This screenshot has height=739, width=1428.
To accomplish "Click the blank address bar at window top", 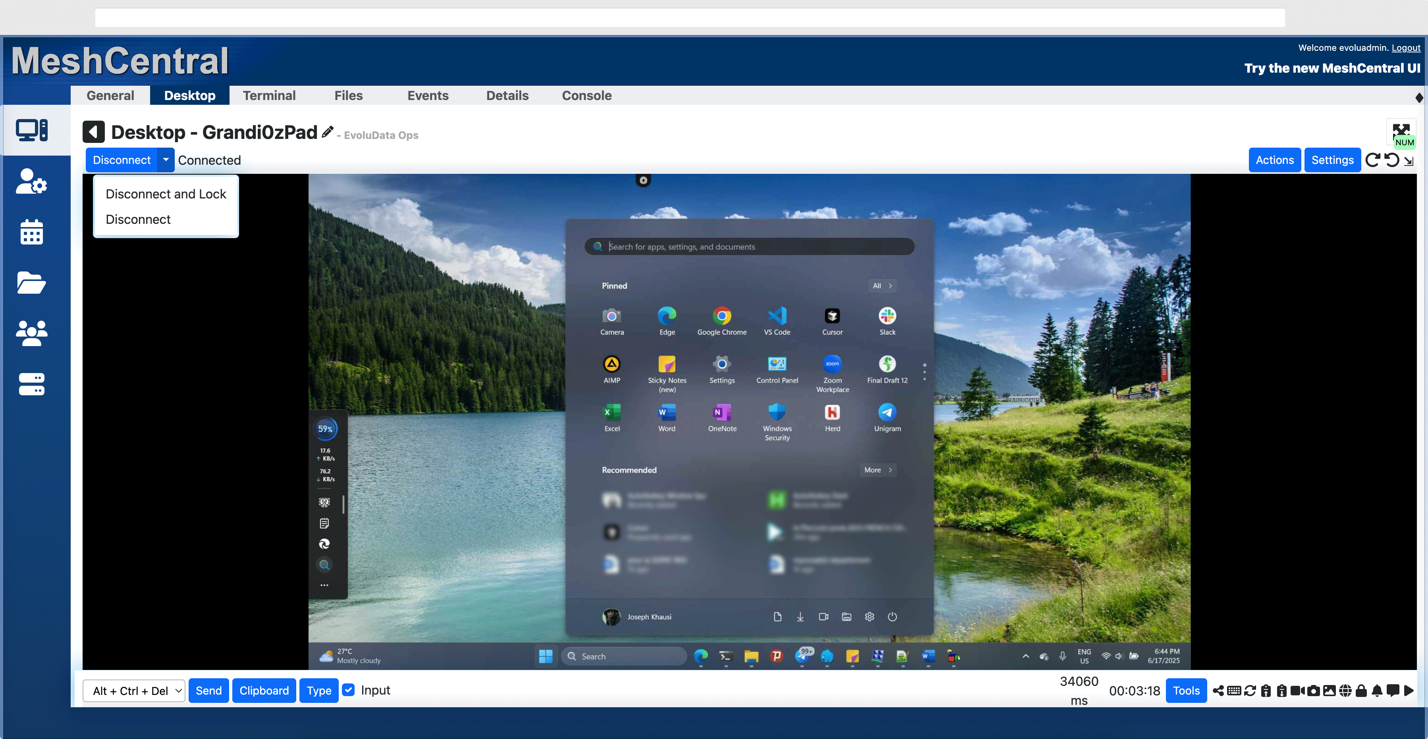I will 690,17.
